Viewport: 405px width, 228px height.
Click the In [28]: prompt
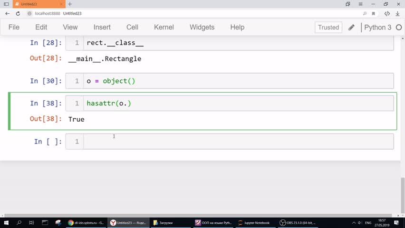[46, 43]
